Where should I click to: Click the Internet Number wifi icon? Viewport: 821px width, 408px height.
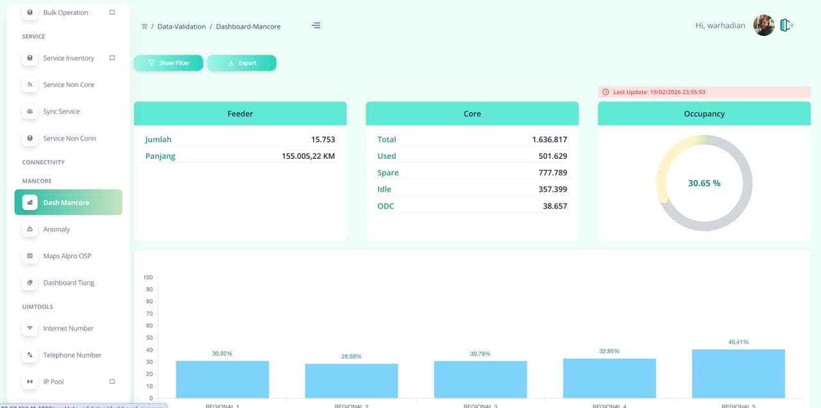pos(30,328)
